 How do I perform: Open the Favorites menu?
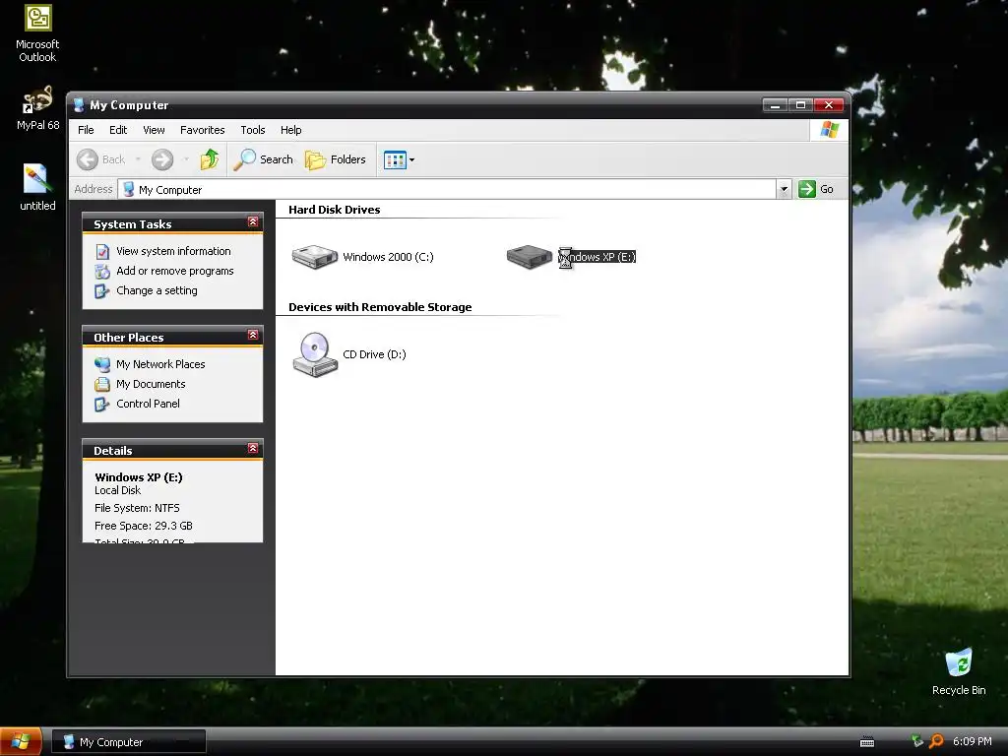coord(203,130)
